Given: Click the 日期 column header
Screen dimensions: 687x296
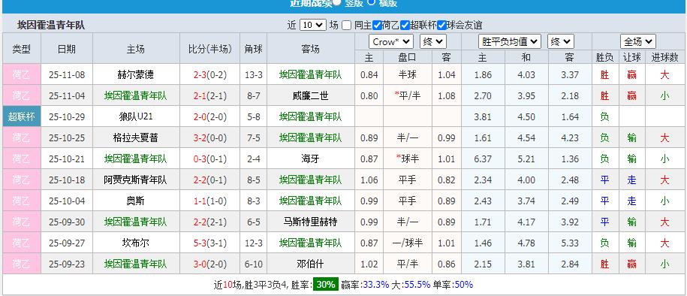Looking at the screenshot, I should (67, 48).
